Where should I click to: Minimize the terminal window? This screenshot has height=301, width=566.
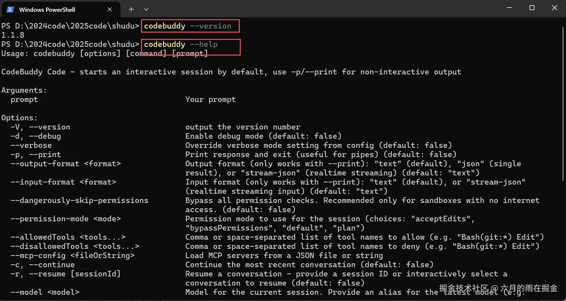(x=509, y=8)
